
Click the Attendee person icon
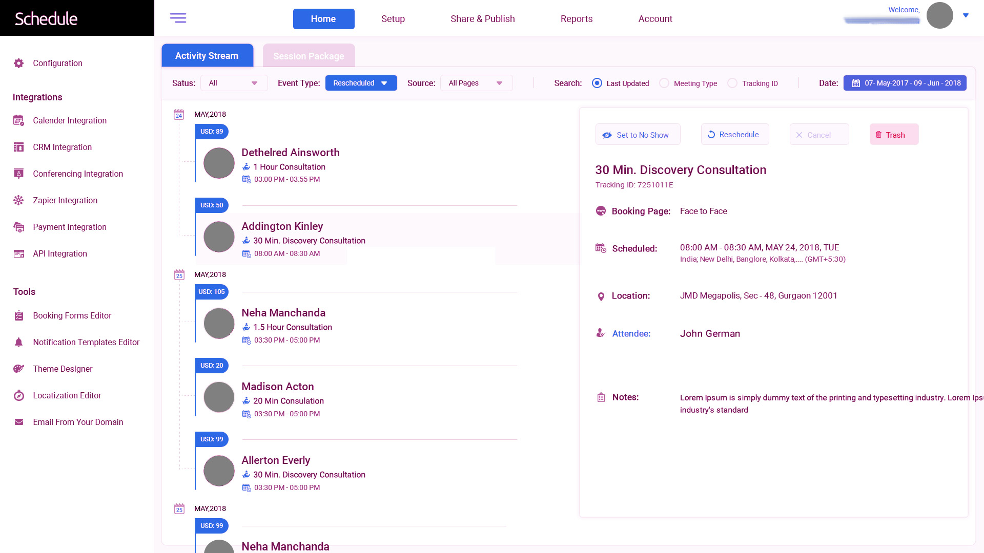pyautogui.click(x=601, y=333)
